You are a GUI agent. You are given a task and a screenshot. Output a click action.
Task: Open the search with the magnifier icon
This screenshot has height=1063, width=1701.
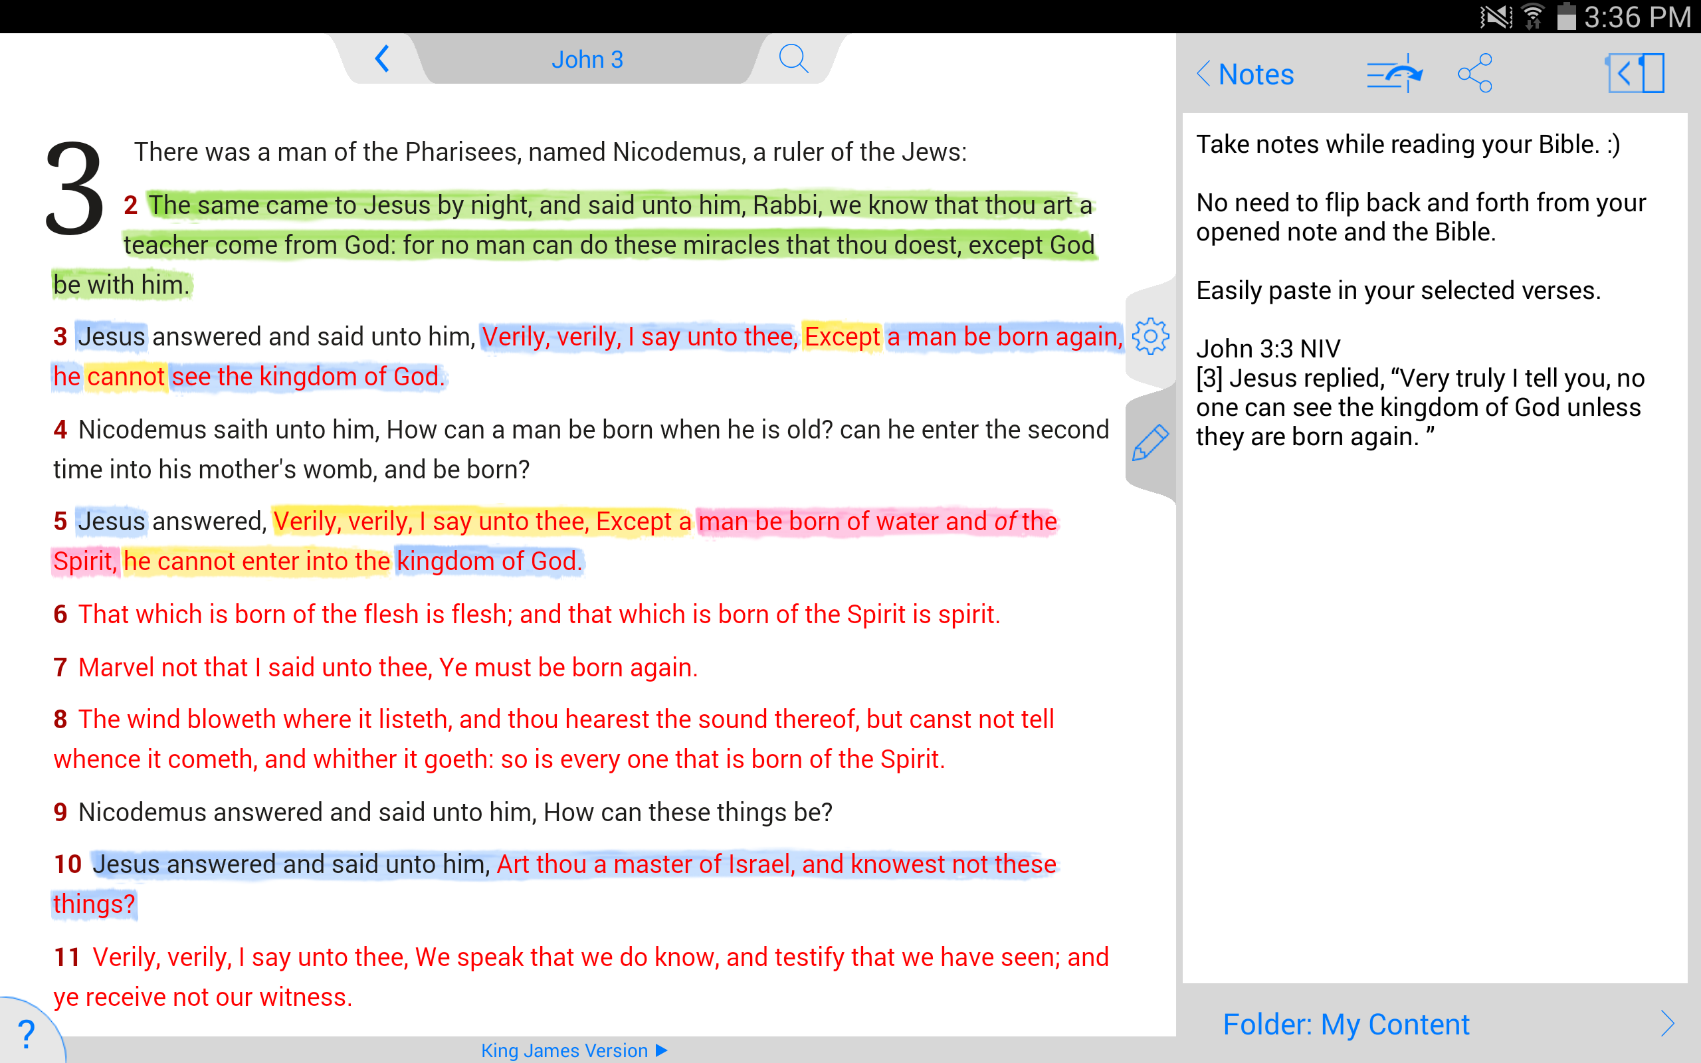pos(794,59)
